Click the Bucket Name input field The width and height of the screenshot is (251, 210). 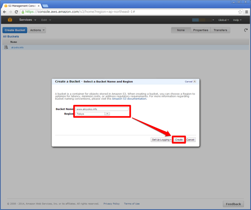tap(102, 109)
